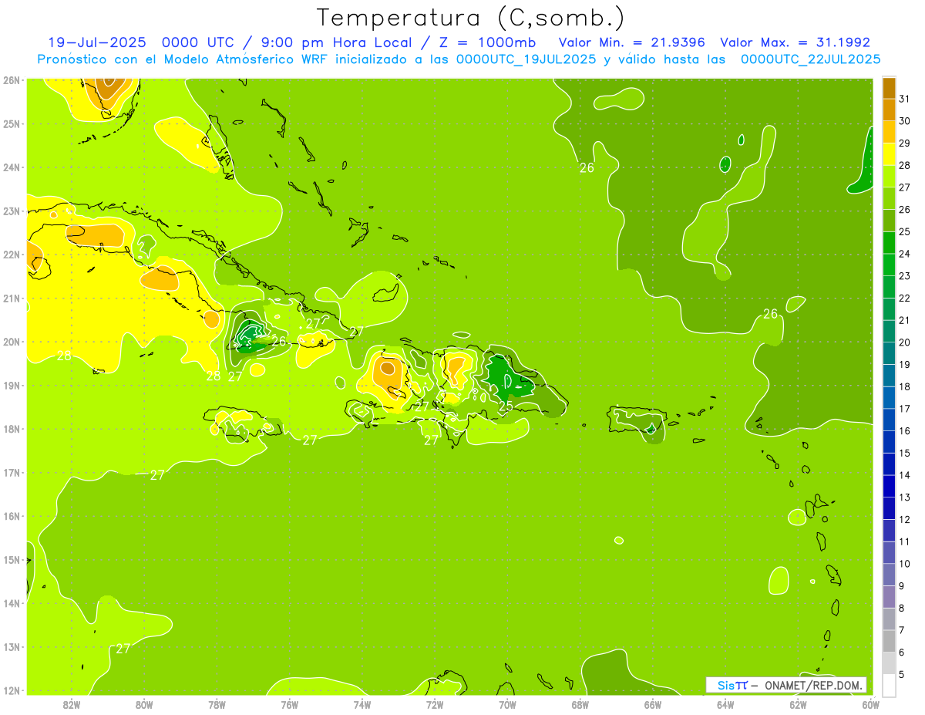
Task: Click the longitude label "72W"
Action: click(x=435, y=704)
